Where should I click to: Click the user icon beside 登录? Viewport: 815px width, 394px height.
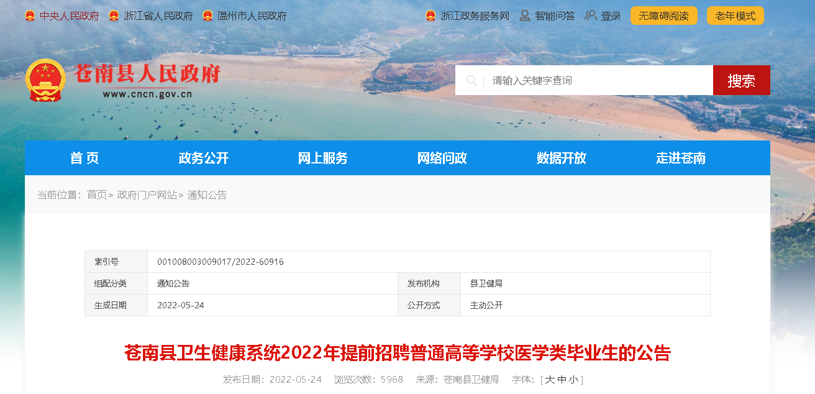click(x=591, y=16)
